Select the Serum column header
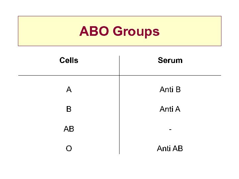This screenshot has width=239, height=179. [170, 60]
